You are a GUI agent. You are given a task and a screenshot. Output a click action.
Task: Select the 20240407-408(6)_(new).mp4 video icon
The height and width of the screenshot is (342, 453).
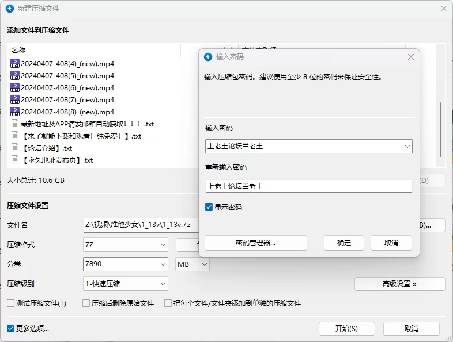tap(15, 88)
